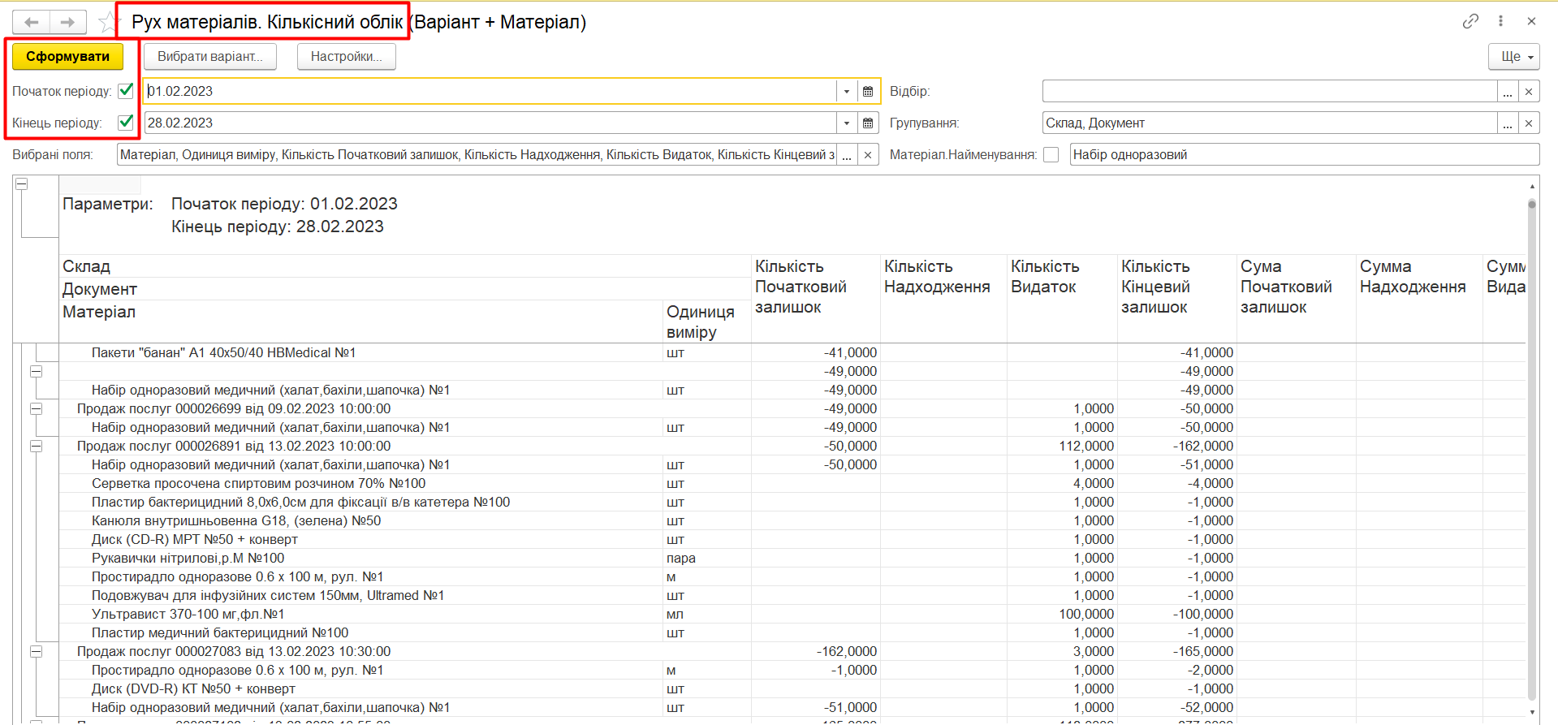
Task: Expand the Початок періоду date dropdown
Action: point(846,92)
